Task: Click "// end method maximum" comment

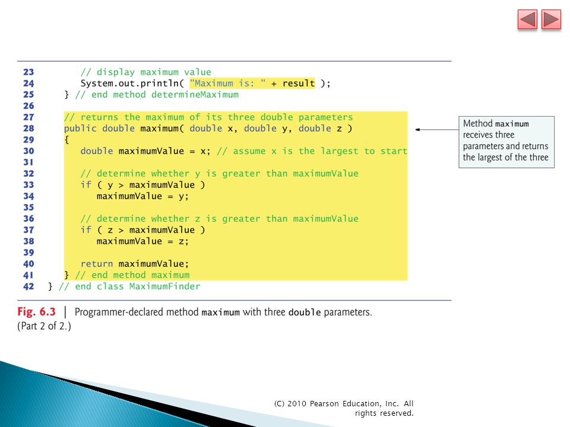Action: pos(132,275)
